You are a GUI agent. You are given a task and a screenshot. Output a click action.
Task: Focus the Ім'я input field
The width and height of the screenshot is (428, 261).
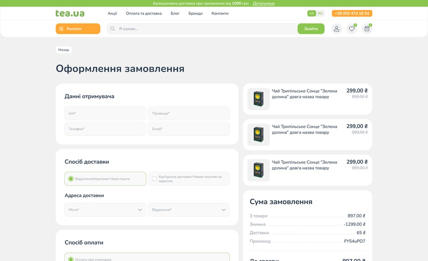coord(105,113)
